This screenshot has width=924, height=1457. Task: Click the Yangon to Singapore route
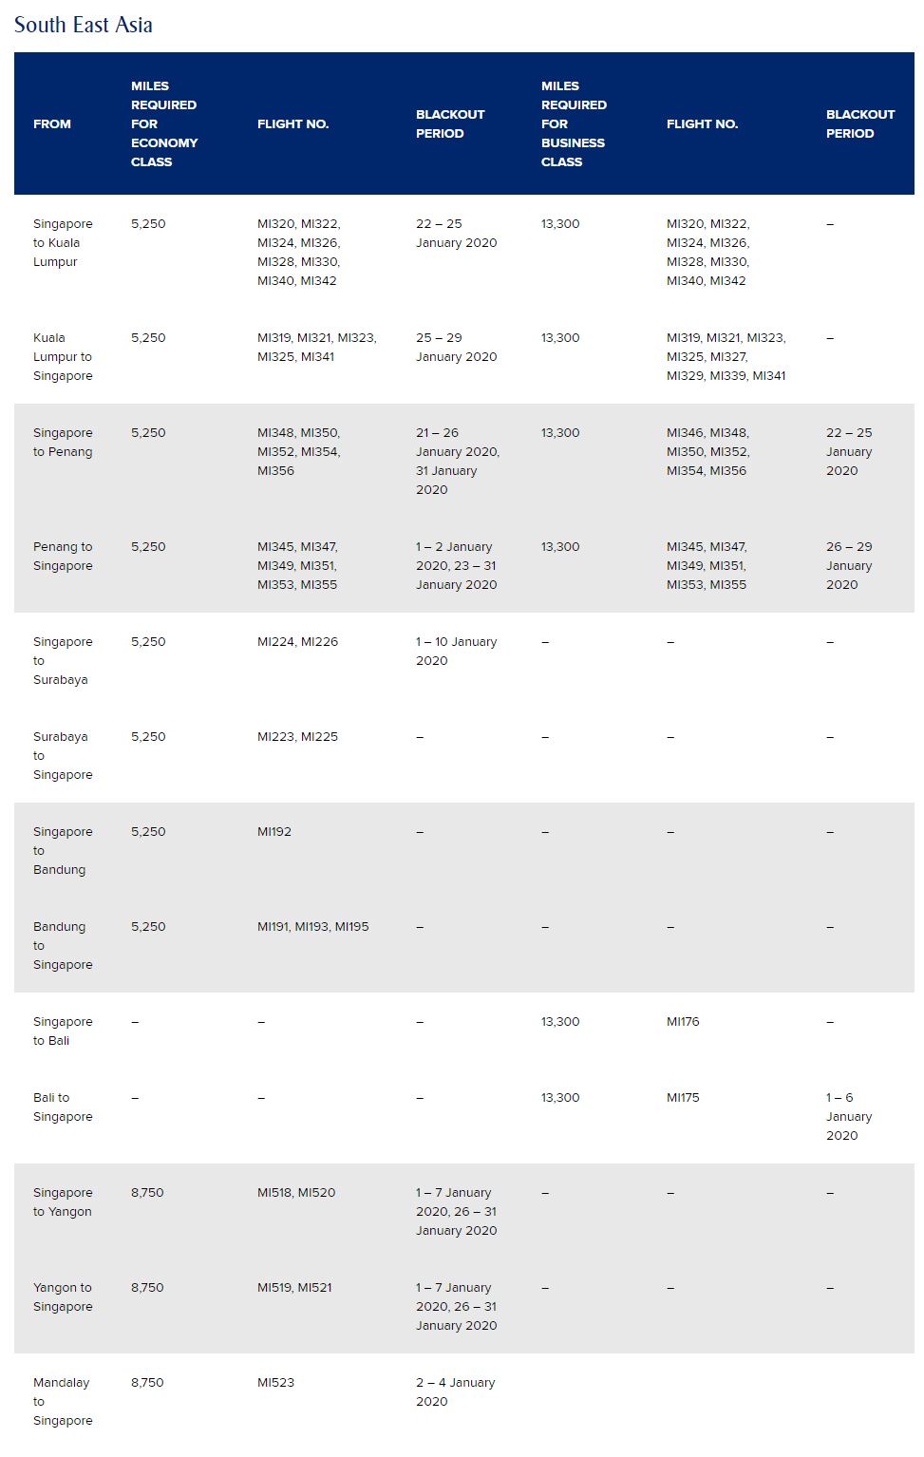pos(63,1296)
